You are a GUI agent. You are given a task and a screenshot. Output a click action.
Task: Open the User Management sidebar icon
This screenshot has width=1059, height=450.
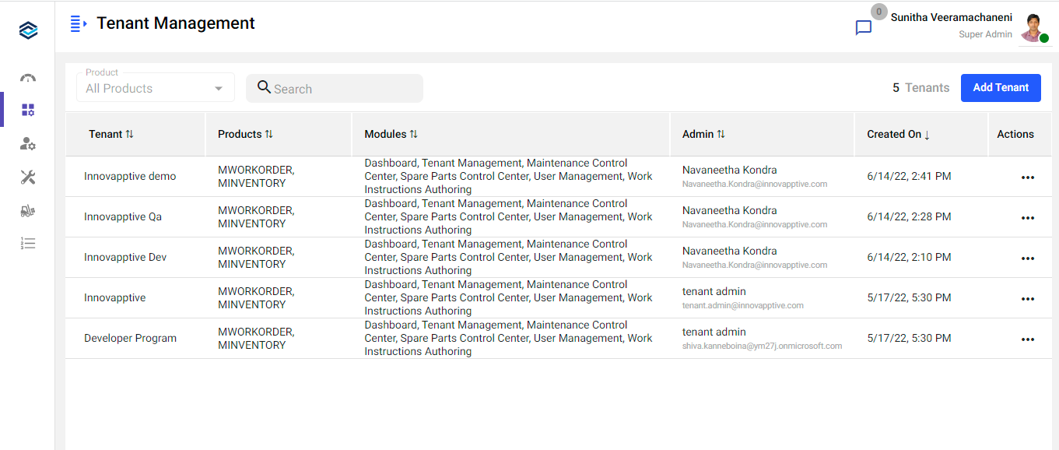click(27, 143)
